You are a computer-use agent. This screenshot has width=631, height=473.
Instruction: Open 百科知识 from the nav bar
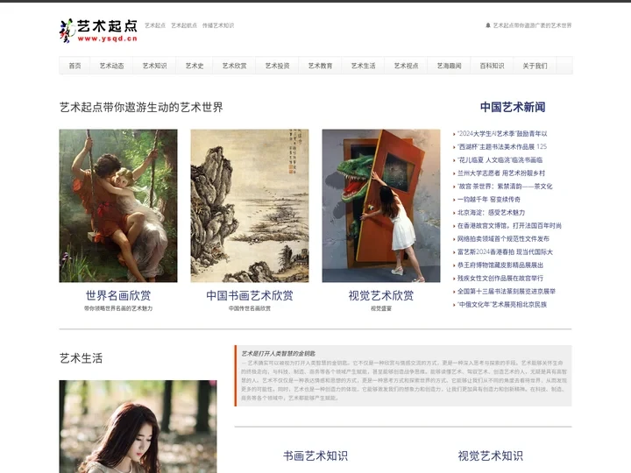click(492, 66)
